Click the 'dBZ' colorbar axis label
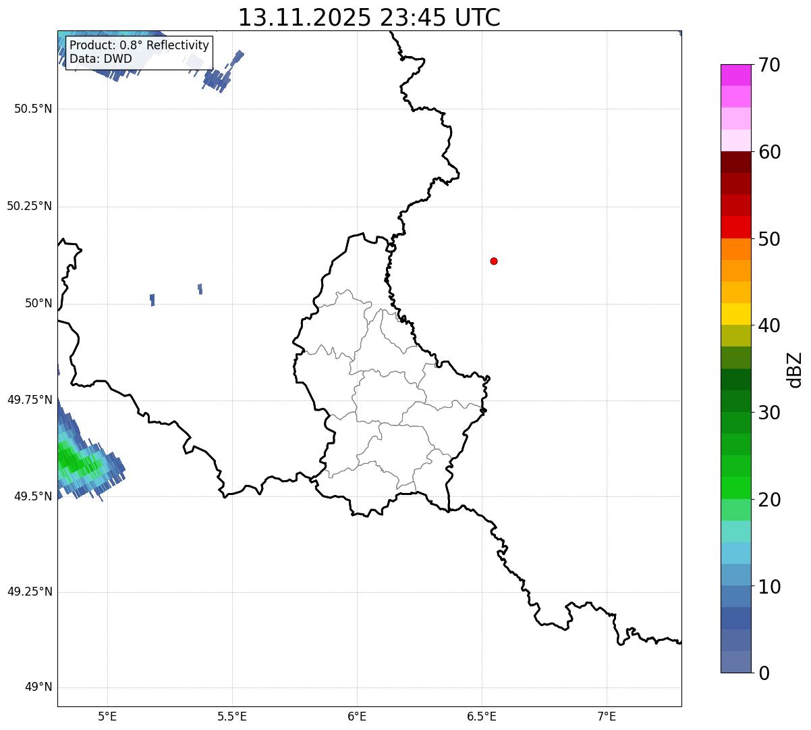 [x=795, y=369]
